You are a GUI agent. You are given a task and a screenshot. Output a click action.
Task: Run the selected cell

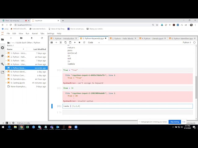(x=75, y=43)
